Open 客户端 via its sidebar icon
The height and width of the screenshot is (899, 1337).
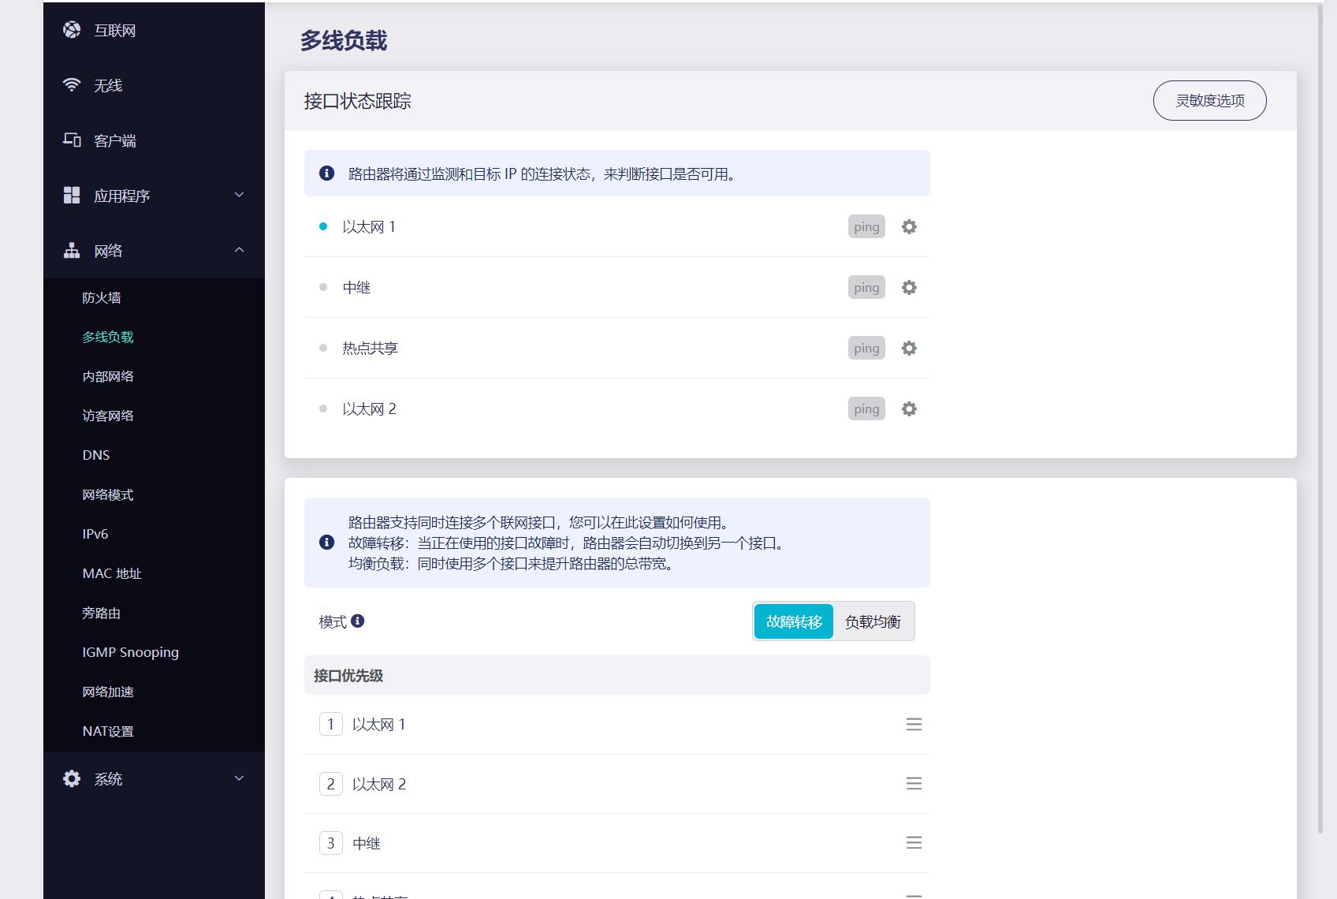pyautogui.click(x=73, y=140)
